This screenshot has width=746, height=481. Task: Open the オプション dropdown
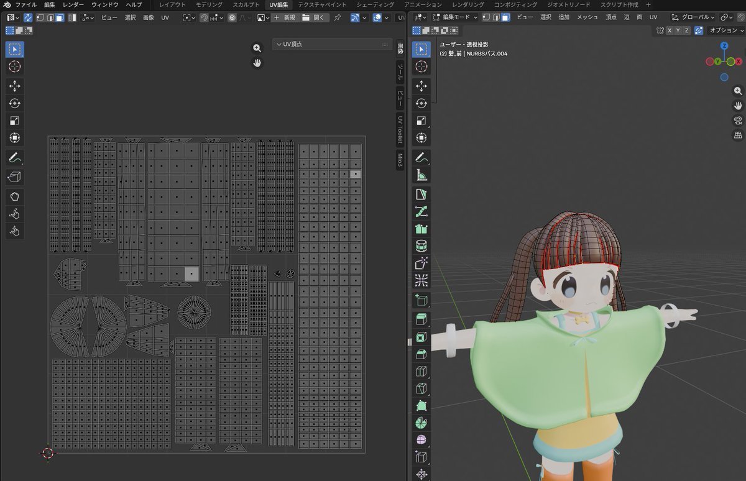point(726,30)
